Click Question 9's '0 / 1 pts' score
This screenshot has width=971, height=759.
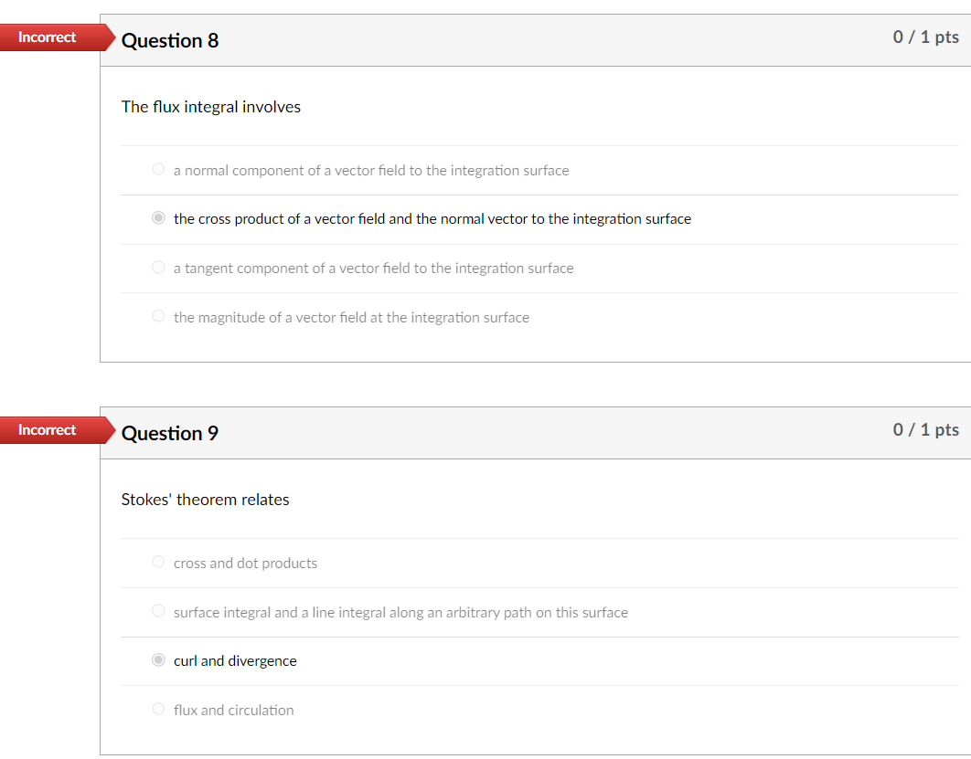point(926,430)
